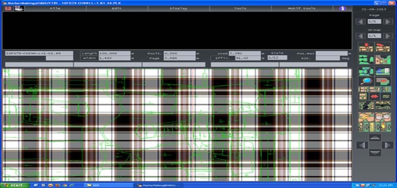Go to the next group with the Group right arrow
The width and height of the screenshot is (397, 188).
pyautogui.click(x=388, y=36)
